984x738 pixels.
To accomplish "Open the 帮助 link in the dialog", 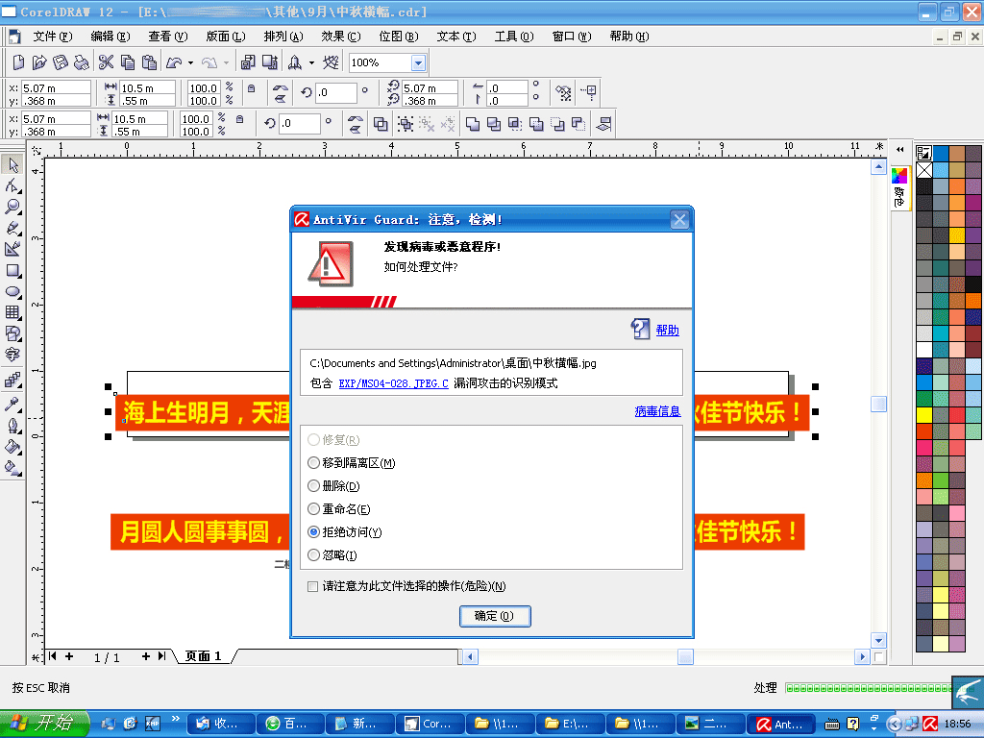I will [x=667, y=331].
